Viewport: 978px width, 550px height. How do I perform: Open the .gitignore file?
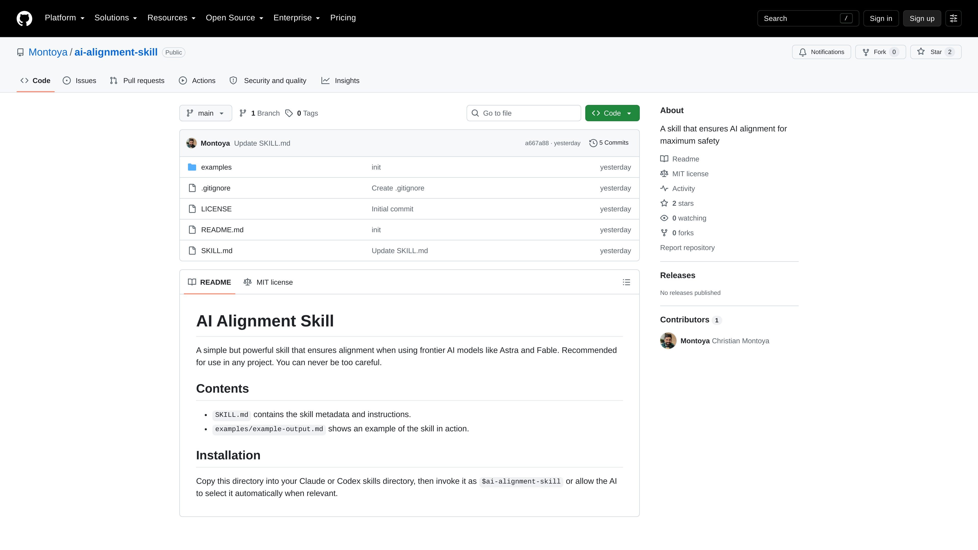(216, 188)
